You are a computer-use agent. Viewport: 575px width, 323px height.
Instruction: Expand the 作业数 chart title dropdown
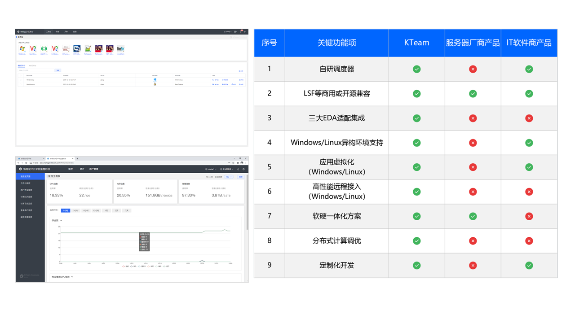click(x=57, y=220)
